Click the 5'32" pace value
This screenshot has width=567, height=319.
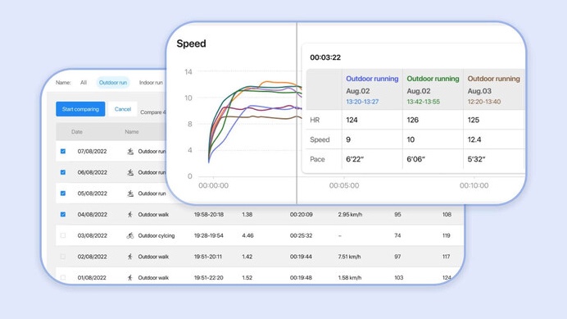476,159
